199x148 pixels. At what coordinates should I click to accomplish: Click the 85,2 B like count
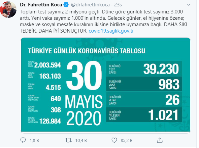[x=127, y=141]
